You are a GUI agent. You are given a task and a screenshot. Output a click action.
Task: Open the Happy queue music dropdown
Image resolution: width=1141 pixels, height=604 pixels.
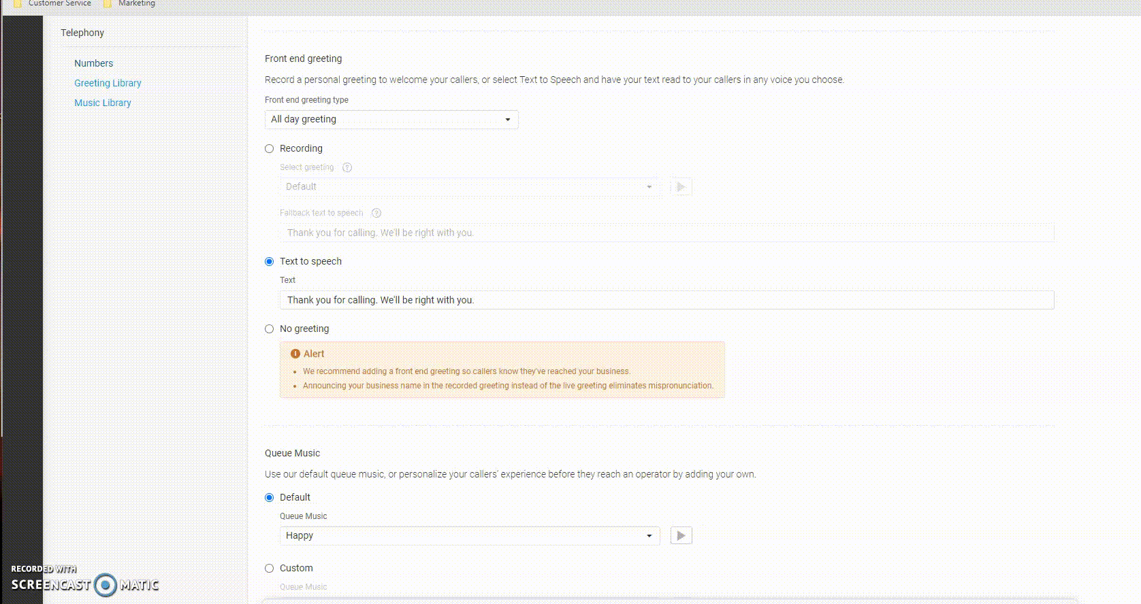pos(469,536)
